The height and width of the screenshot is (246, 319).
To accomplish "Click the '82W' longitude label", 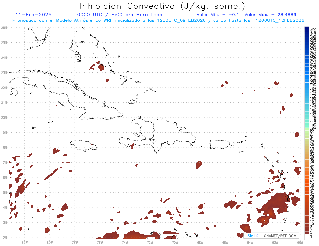I will pos(24,242).
